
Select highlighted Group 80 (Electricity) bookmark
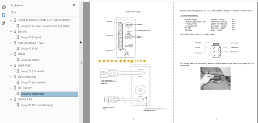click(x=49, y=94)
